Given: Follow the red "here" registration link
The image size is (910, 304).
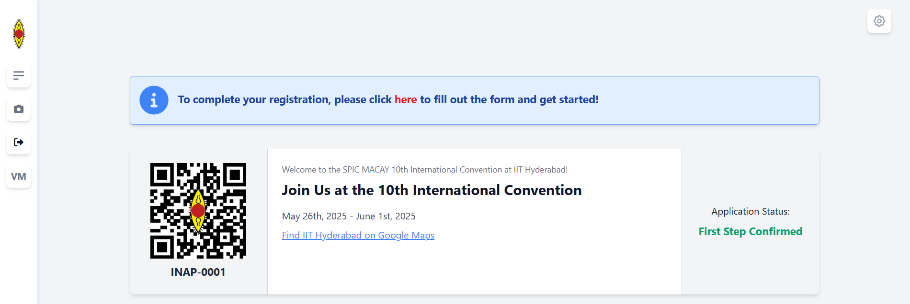Looking at the screenshot, I should point(406,99).
